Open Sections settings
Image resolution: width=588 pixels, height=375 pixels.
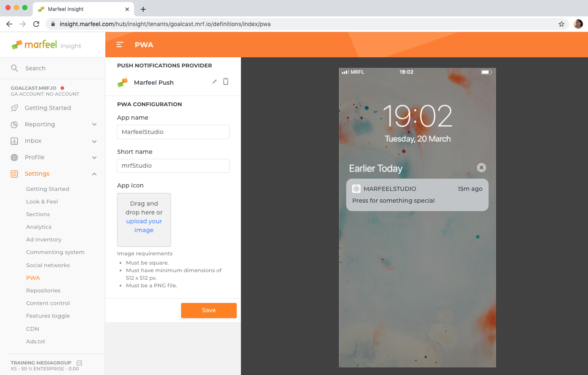[x=38, y=214]
